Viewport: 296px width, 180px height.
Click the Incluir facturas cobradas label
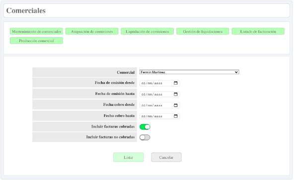[x=113, y=127]
